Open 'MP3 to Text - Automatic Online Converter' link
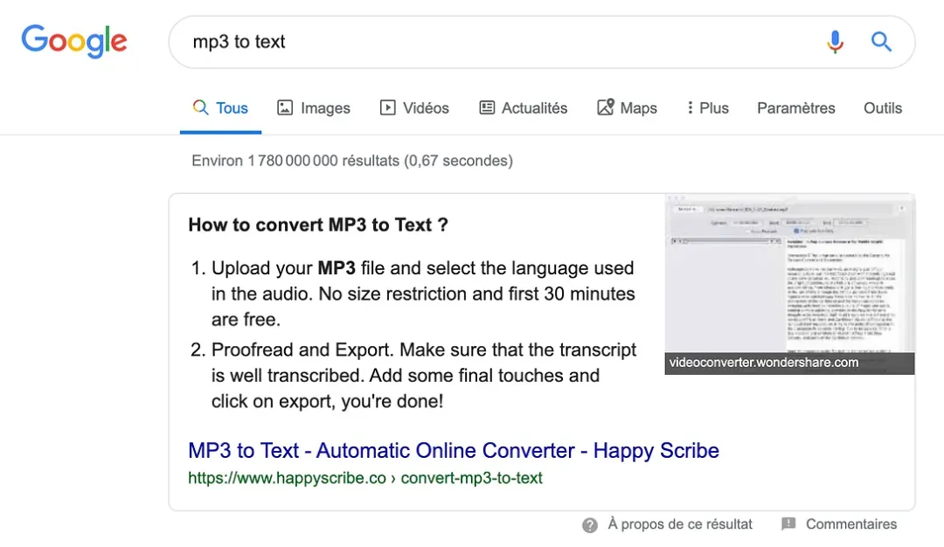944x547 pixels. 454,450
